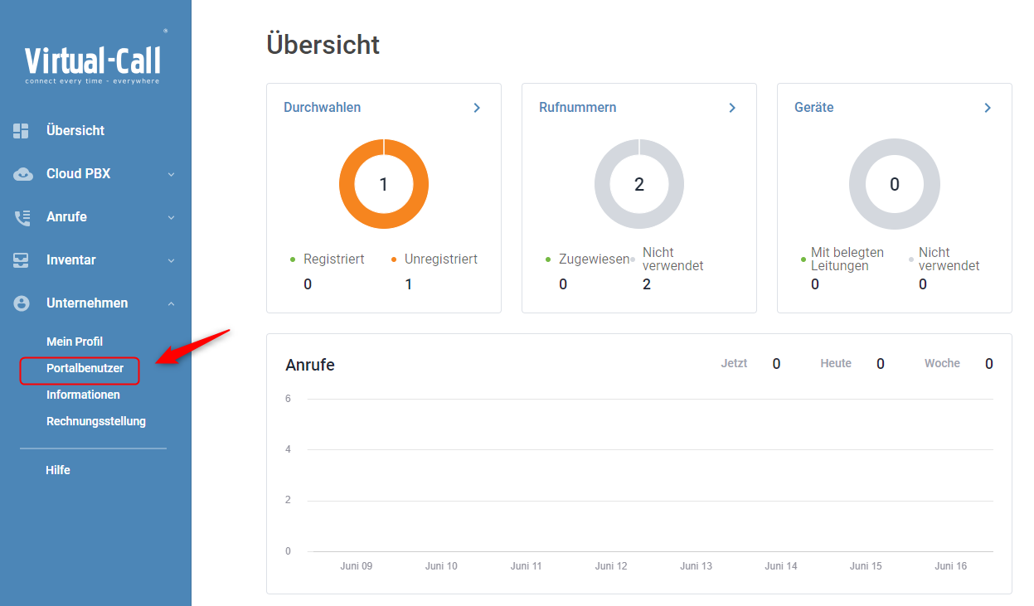Click the Jetzt call counter

pos(750,364)
